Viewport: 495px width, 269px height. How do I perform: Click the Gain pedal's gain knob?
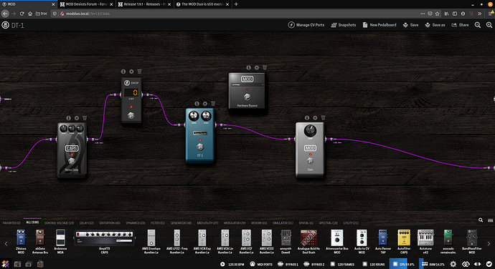310,130
